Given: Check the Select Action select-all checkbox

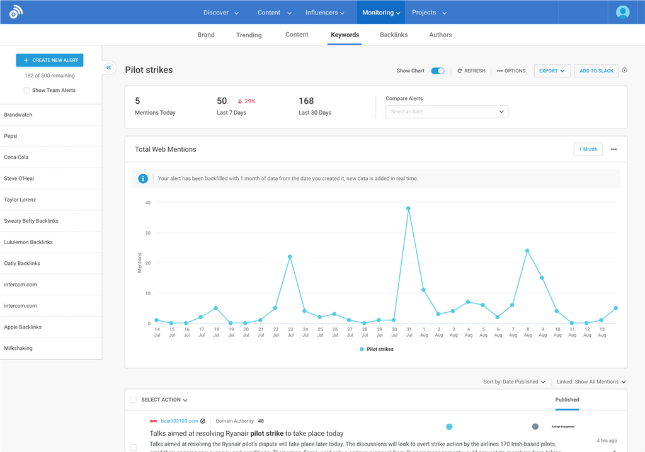Looking at the screenshot, I should (133, 400).
